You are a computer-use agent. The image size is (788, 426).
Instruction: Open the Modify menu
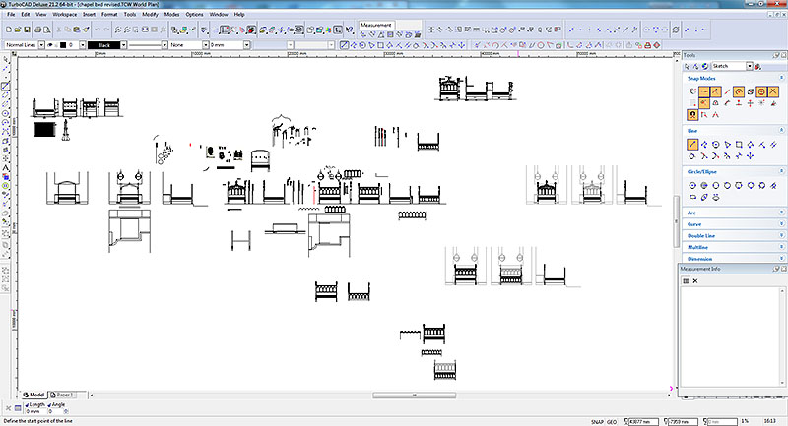tap(150, 15)
